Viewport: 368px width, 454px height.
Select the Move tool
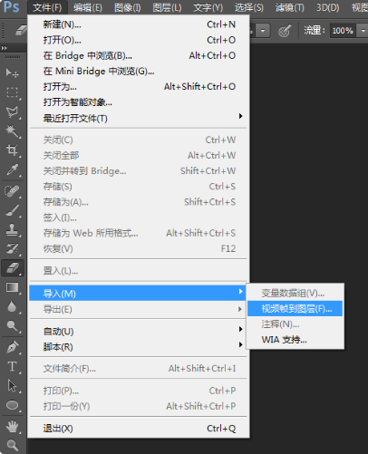coord(13,72)
